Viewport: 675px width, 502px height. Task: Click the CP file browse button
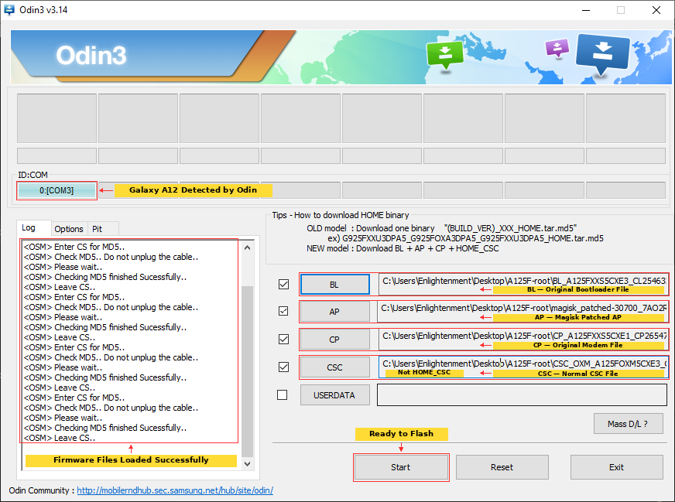tap(335, 340)
